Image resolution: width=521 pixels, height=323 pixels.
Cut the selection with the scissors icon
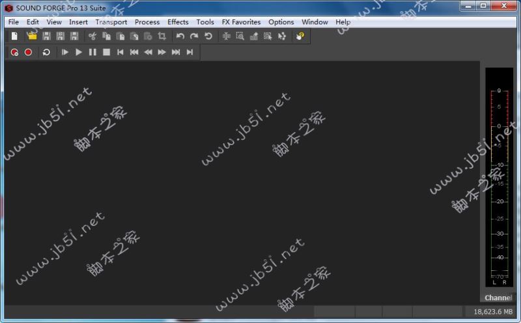pyautogui.click(x=92, y=36)
